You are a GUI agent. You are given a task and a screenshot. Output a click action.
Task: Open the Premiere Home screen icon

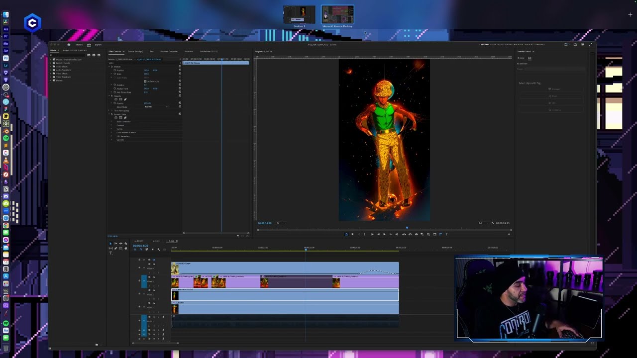coord(69,45)
